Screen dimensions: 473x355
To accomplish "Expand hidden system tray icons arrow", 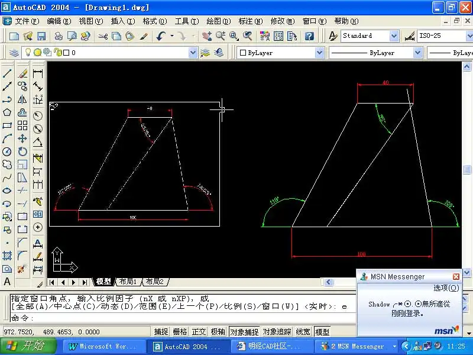I will pyautogui.click(x=406, y=346).
